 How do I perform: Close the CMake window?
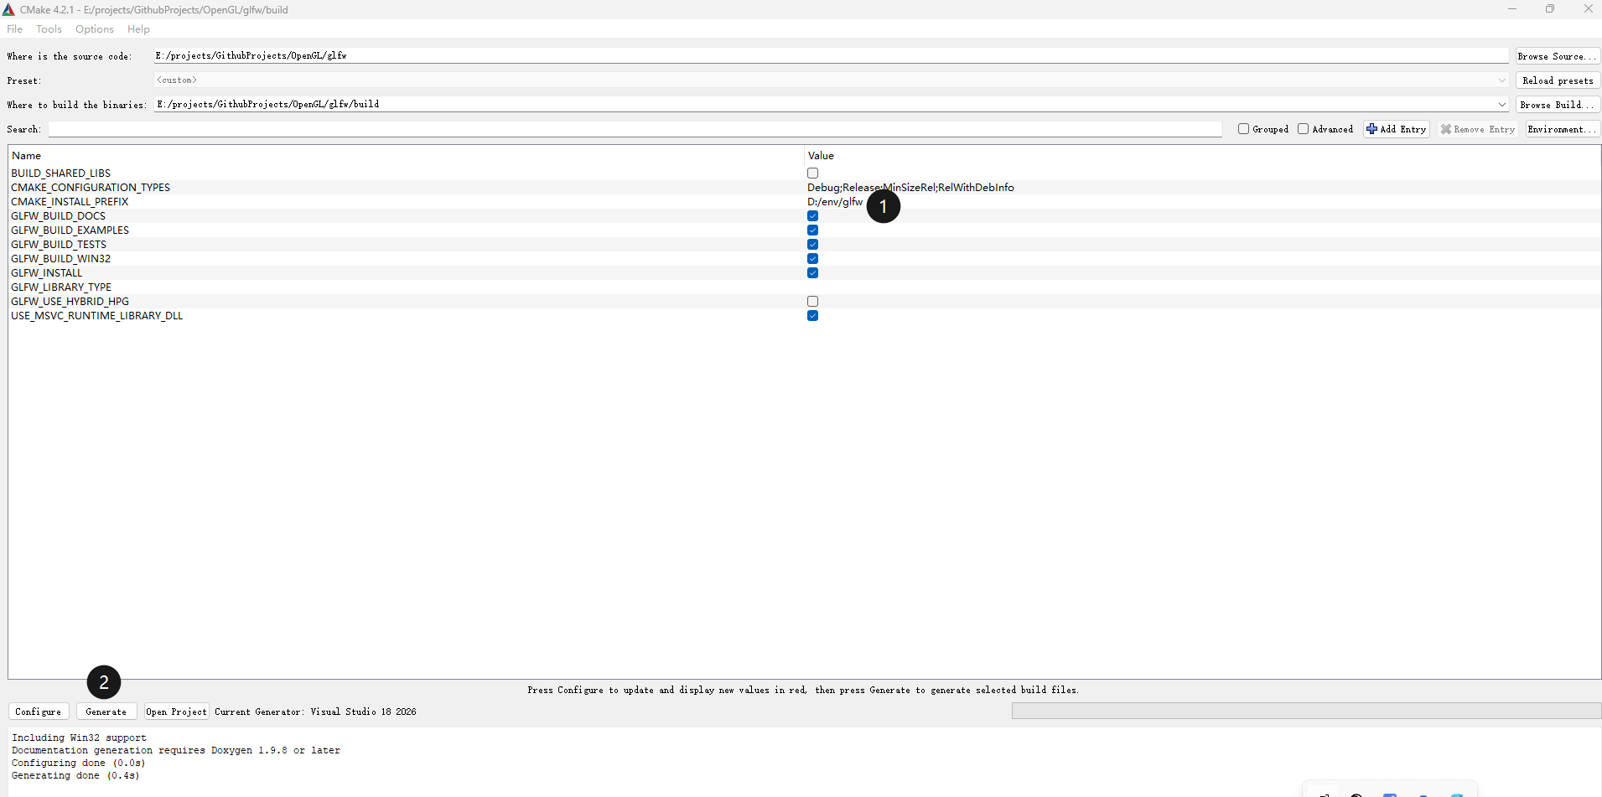1588,9
